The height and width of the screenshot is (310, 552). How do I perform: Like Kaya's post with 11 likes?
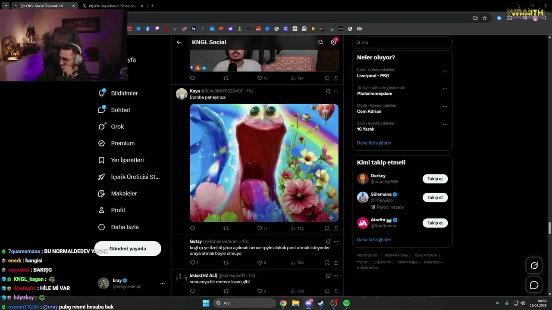pos(262,228)
